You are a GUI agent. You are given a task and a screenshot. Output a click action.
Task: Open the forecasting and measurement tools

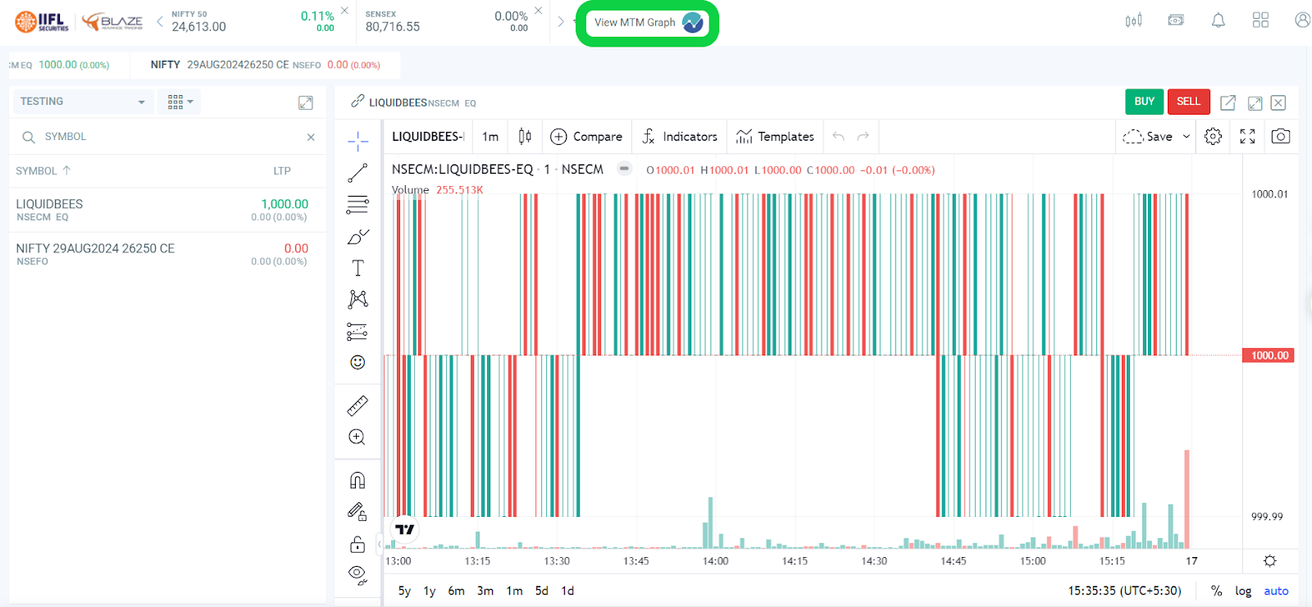358,331
